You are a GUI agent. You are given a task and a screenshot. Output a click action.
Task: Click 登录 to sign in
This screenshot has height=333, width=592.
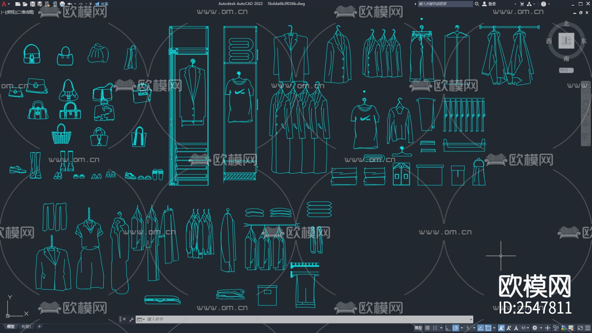(489, 4)
